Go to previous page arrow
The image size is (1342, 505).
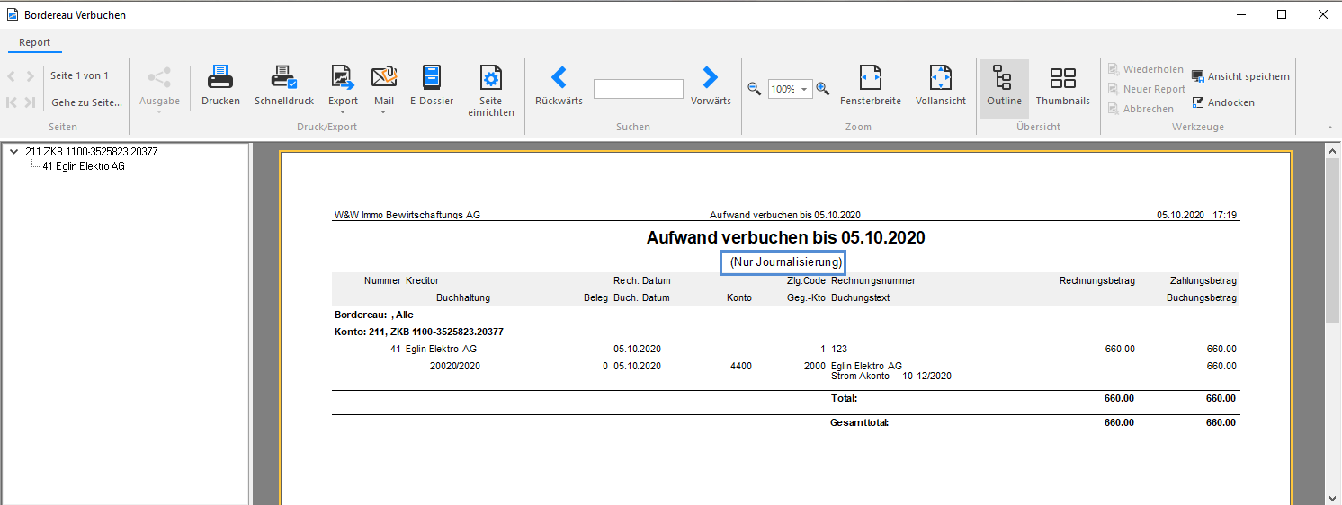(12, 76)
